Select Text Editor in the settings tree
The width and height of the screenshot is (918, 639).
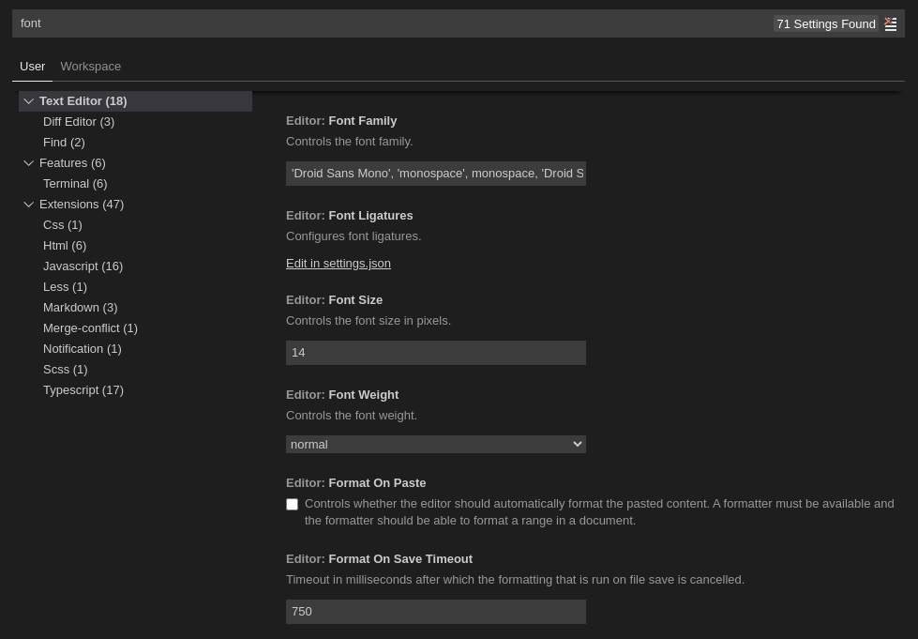point(83,100)
